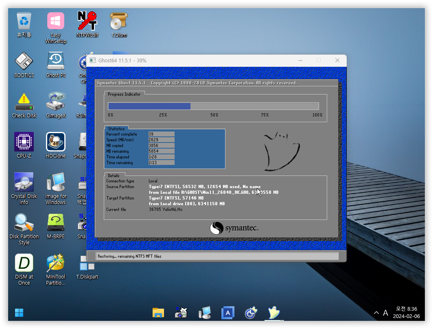
Task: Click the Source Partition Type:7 NTFS line
Action: pos(205,187)
